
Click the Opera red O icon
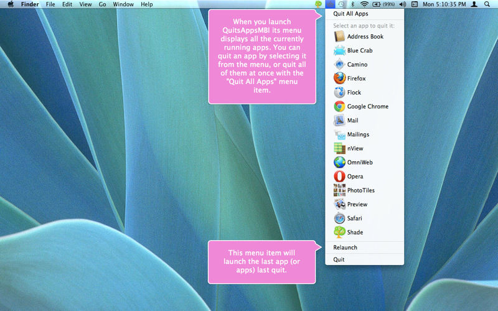(339, 176)
